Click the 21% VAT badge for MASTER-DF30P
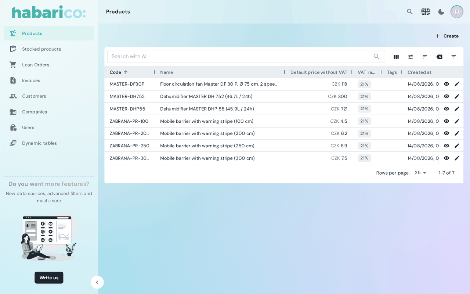470x294 pixels. (364, 84)
